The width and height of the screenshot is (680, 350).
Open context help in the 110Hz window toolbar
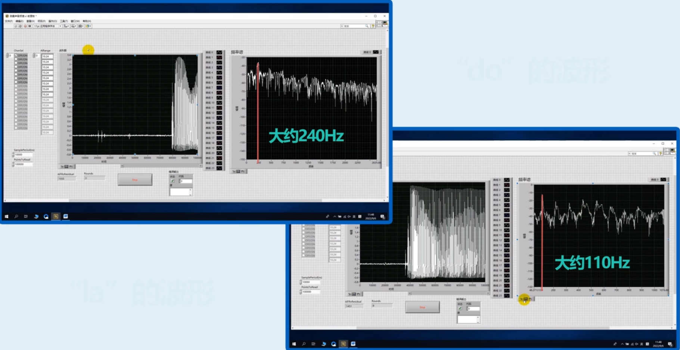(x=660, y=154)
